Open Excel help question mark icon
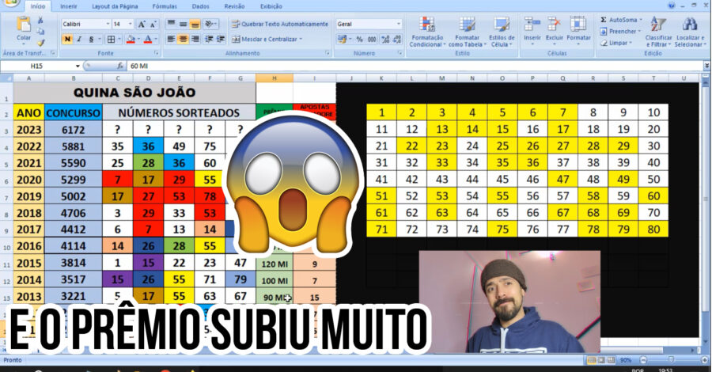Screen dimensions: 712x372 (x=672, y=6)
